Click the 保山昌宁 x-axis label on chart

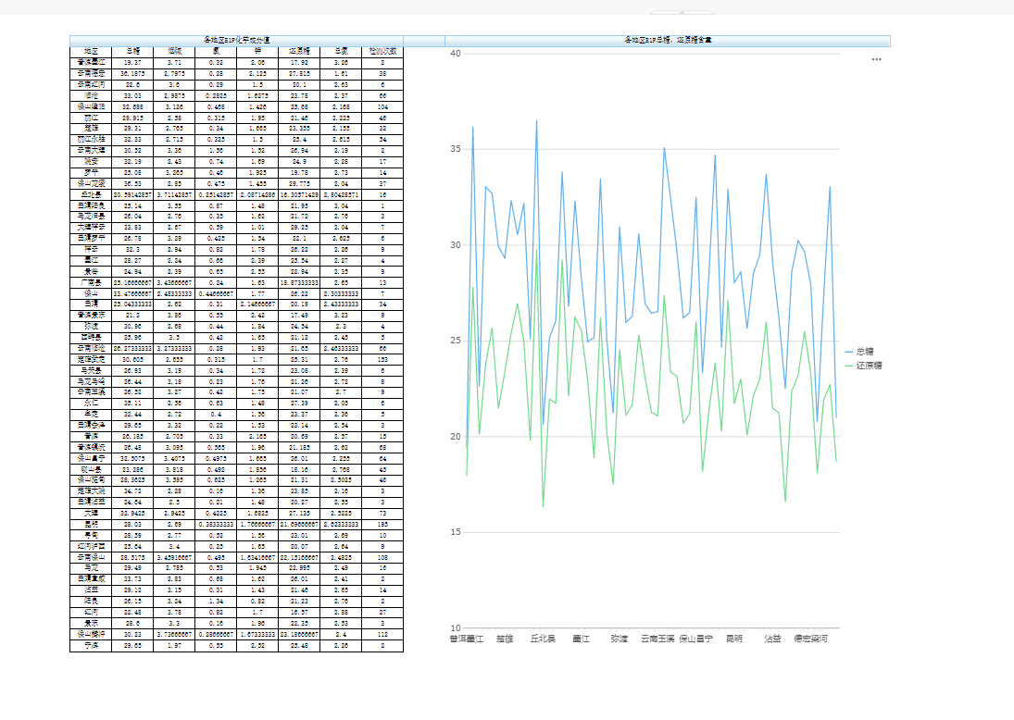tap(695, 639)
